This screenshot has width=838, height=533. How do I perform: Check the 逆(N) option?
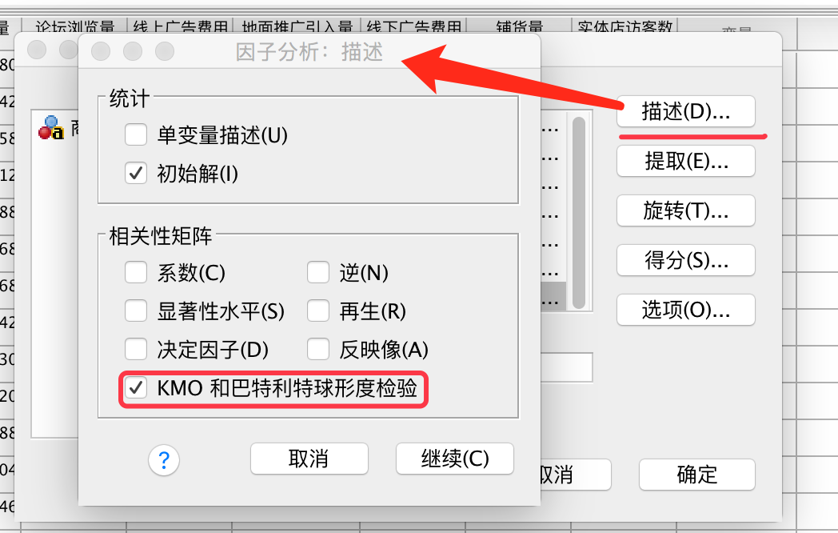[x=318, y=272]
